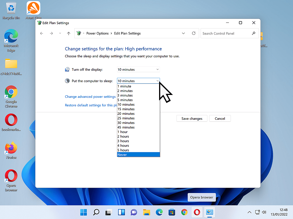Choose '30 minutes' from sleep options

[138, 123]
